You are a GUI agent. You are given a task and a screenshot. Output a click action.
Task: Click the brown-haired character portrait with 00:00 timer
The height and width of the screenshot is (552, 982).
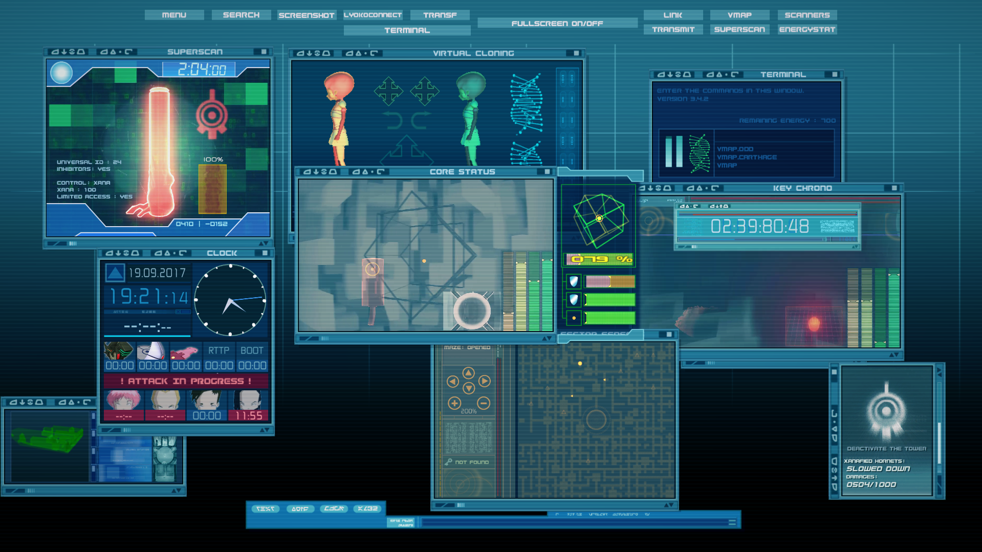click(x=207, y=401)
